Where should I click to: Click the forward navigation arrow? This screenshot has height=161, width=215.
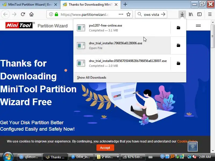[x=14, y=14]
